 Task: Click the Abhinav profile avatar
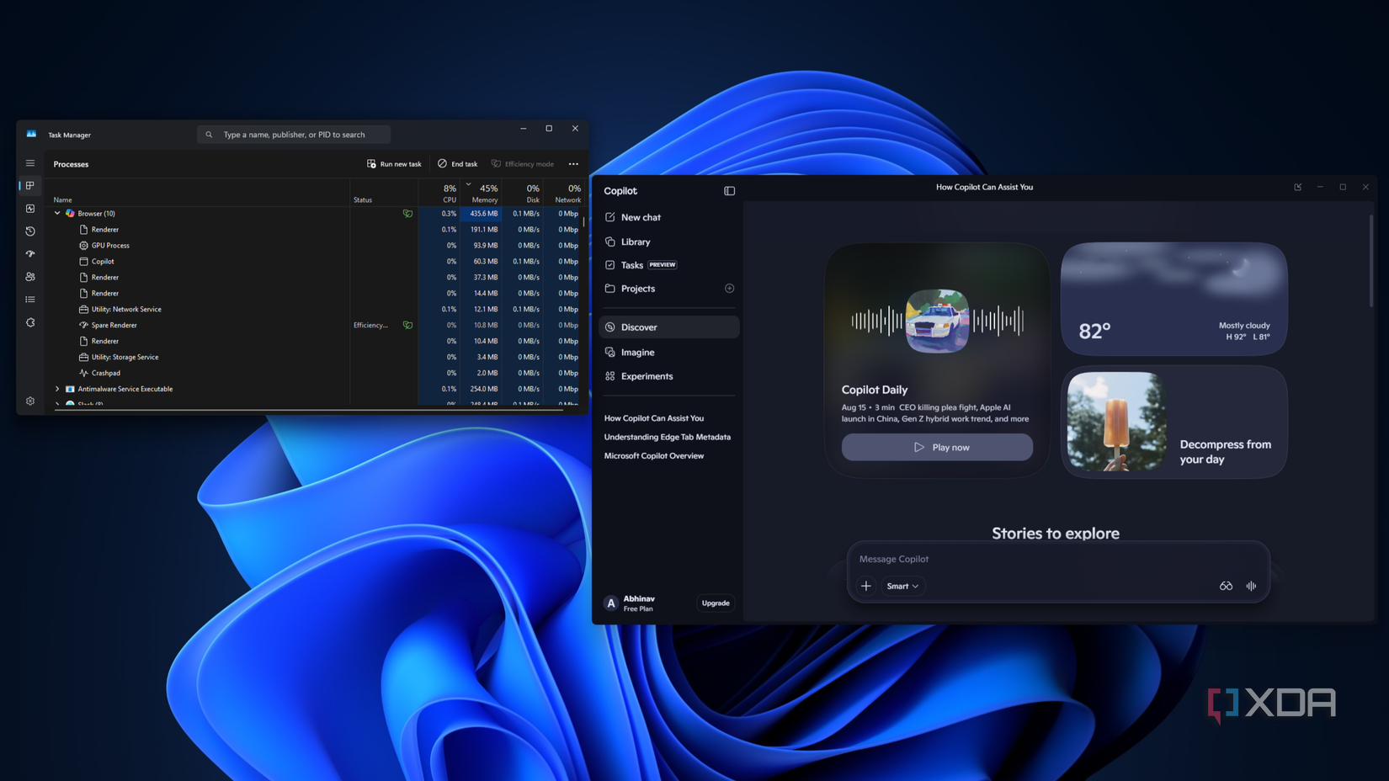pos(611,603)
